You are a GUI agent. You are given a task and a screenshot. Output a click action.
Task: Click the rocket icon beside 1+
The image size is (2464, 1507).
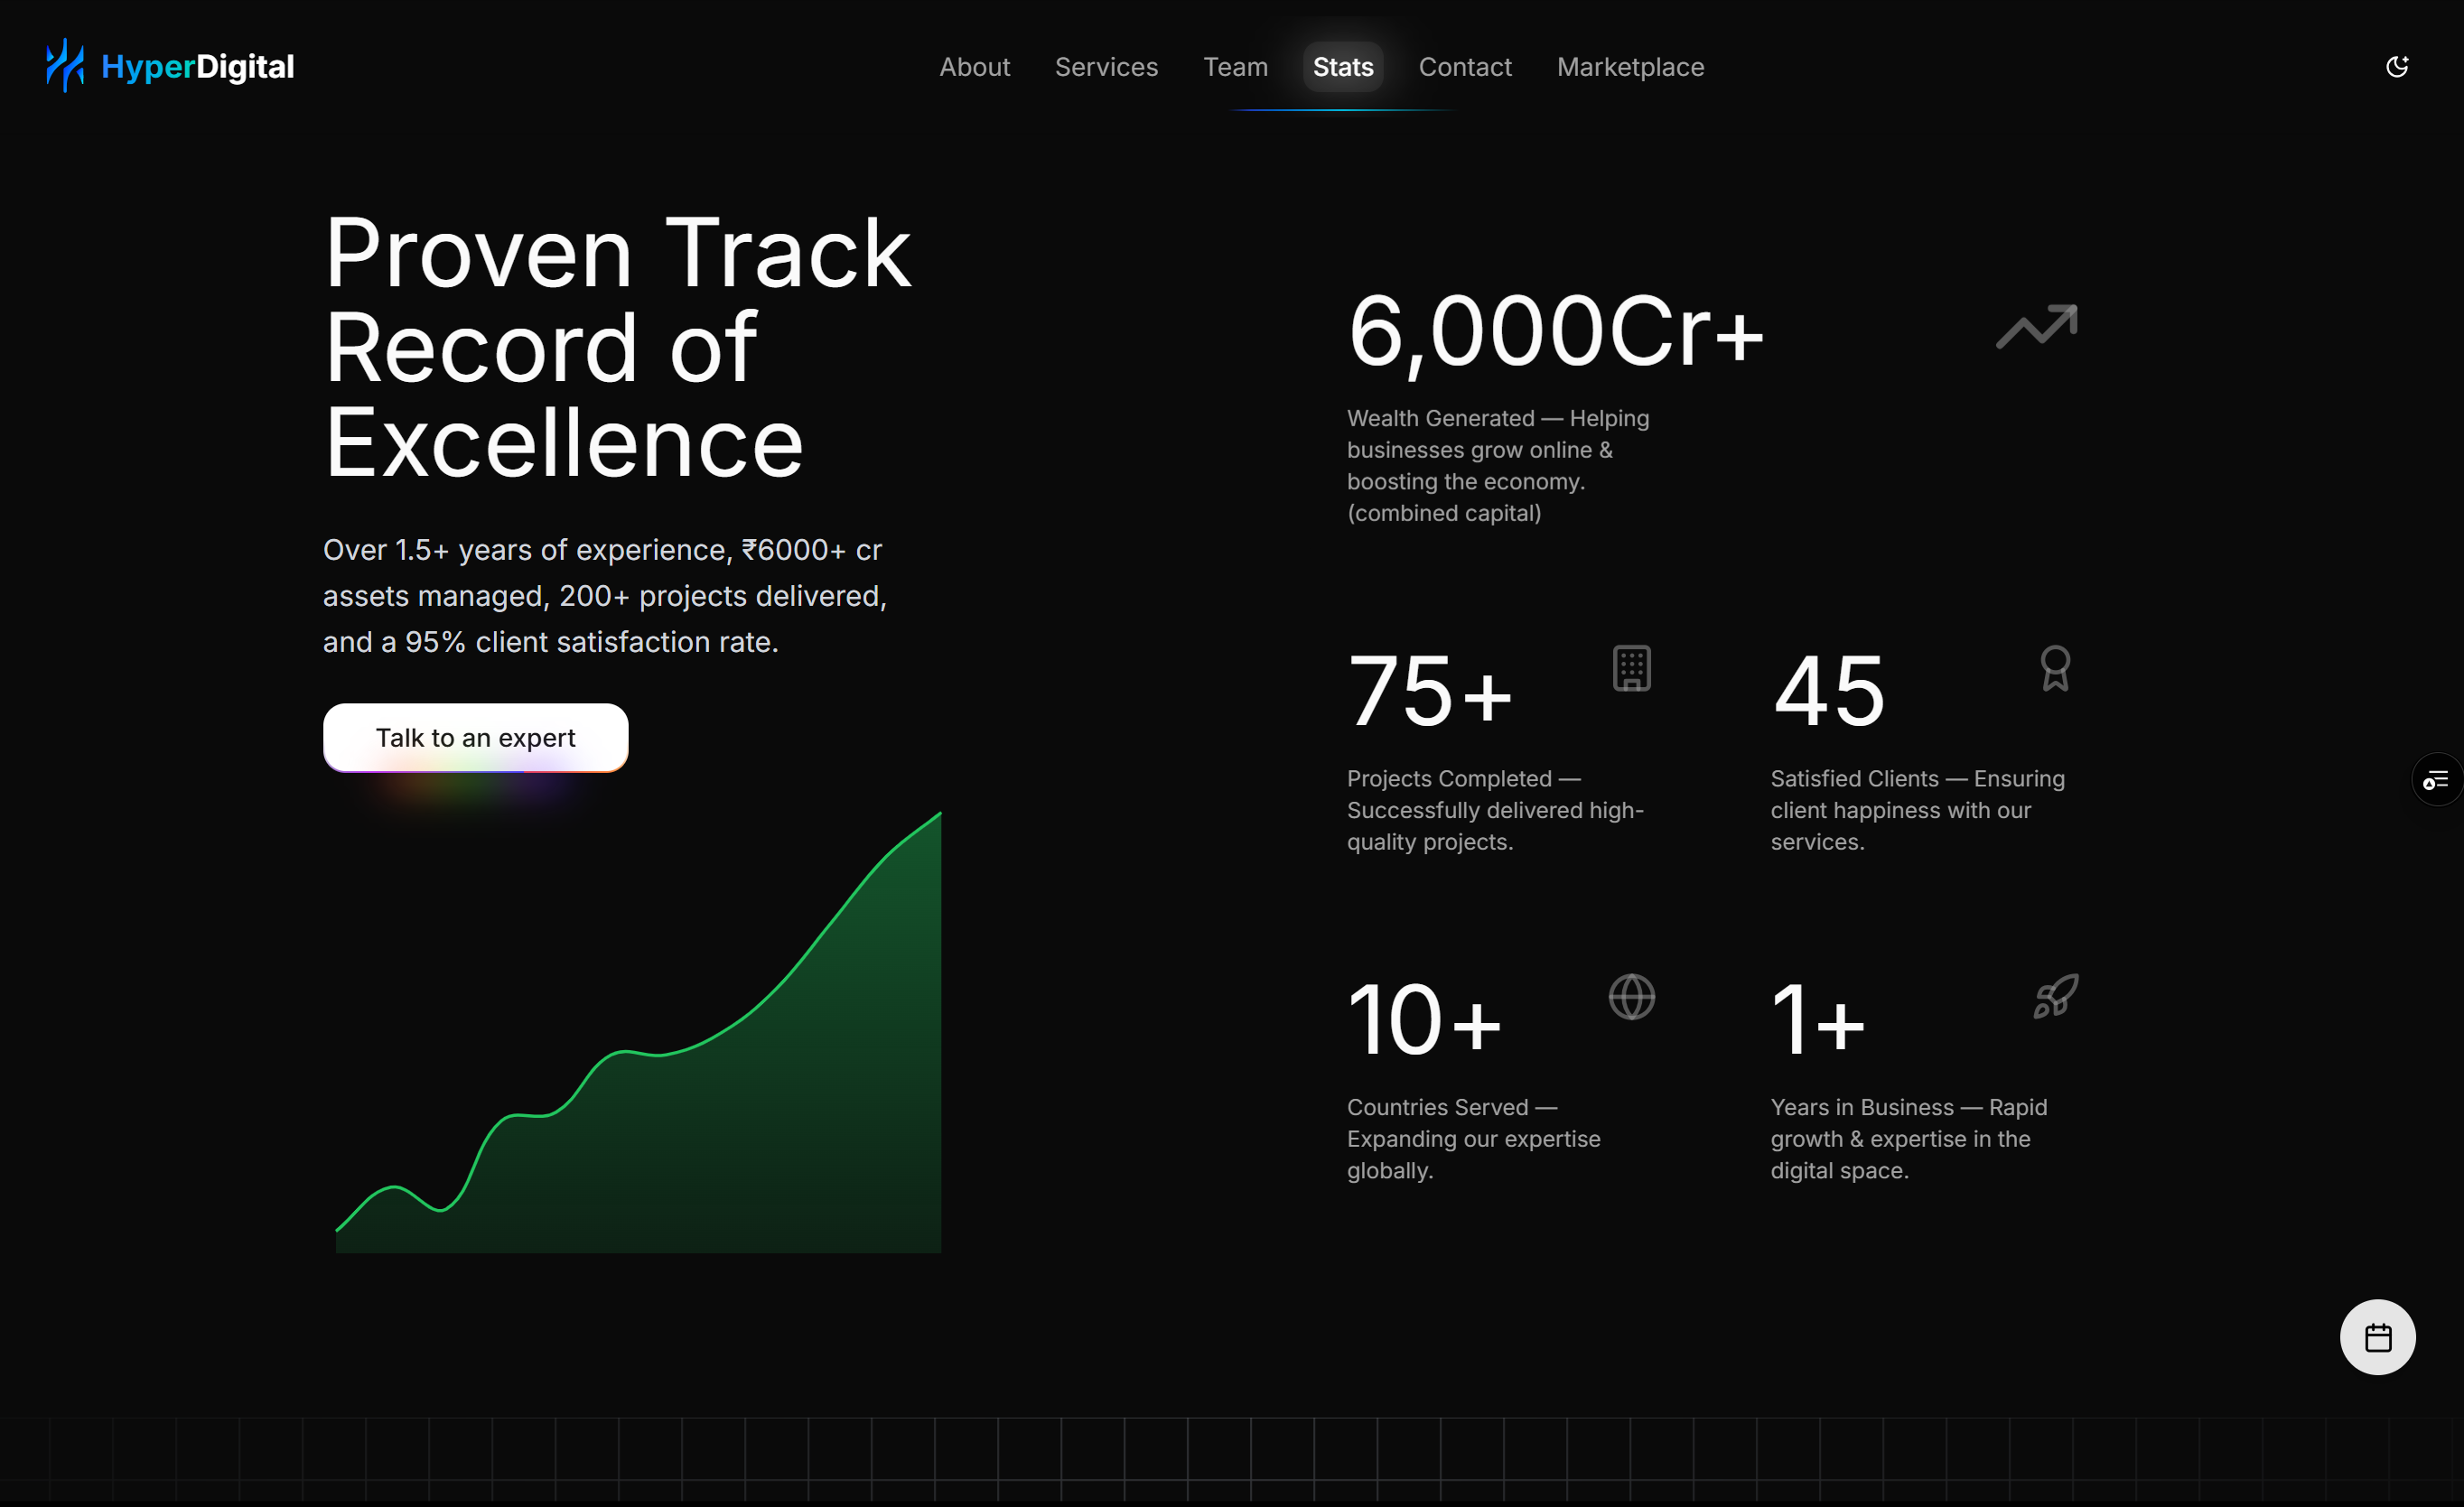tap(2055, 997)
